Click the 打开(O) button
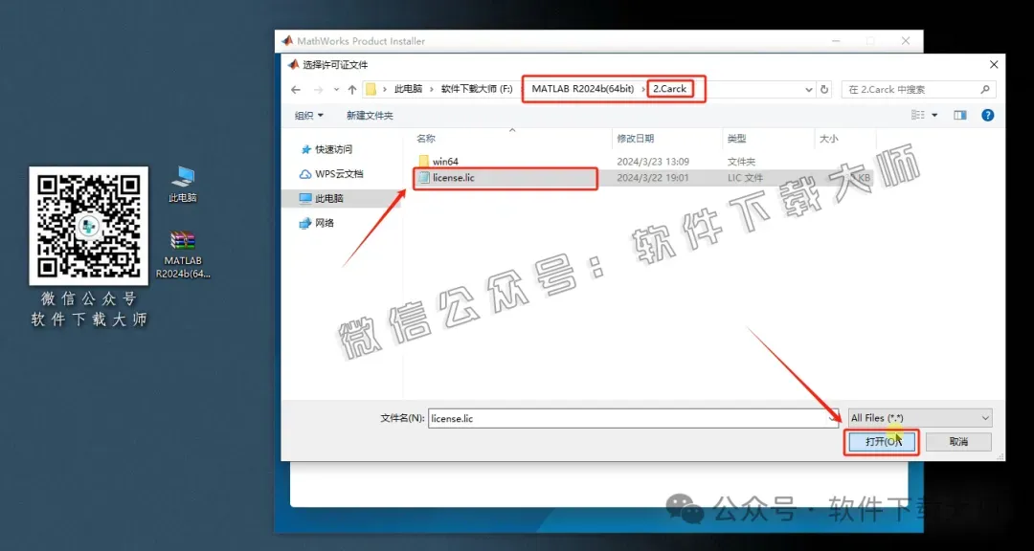This screenshot has height=551, width=1034. tap(881, 442)
